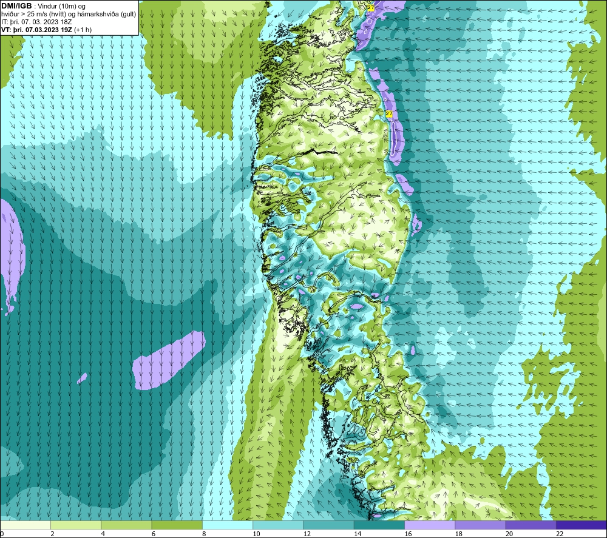607x538 pixels.
Task: Select the violet 20–22 m/s legend swatch
Action: 531,525
